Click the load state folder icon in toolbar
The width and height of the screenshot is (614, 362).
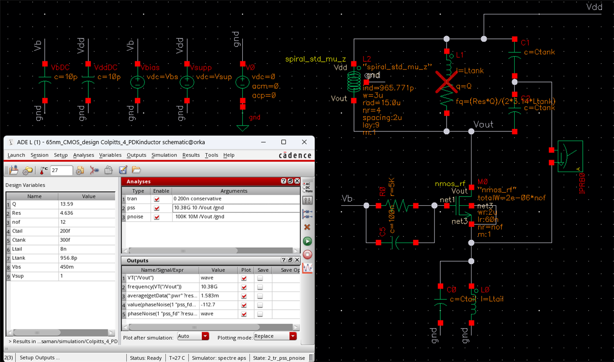(136, 170)
